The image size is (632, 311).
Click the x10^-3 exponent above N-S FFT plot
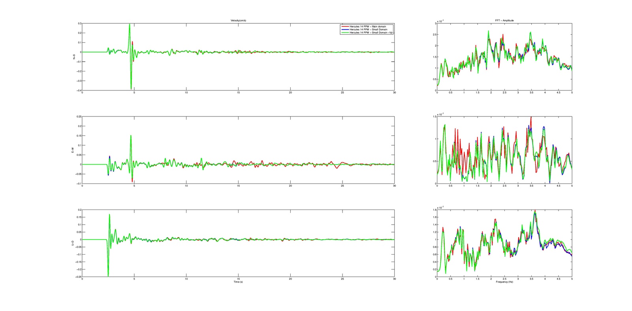[440, 21]
